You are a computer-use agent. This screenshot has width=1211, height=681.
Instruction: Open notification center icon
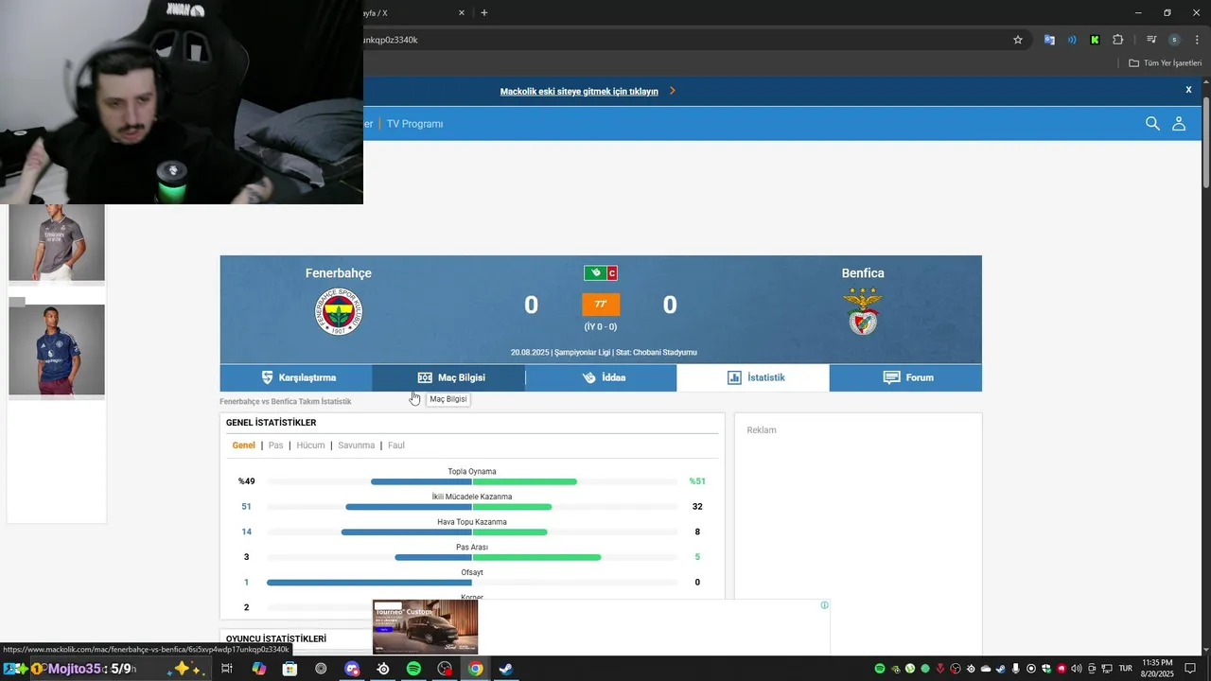click(x=1191, y=669)
